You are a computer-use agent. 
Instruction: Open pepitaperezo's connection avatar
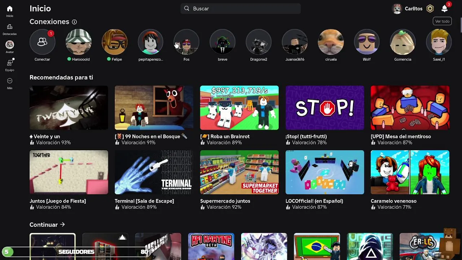pyautogui.click(x=151, y=42)
